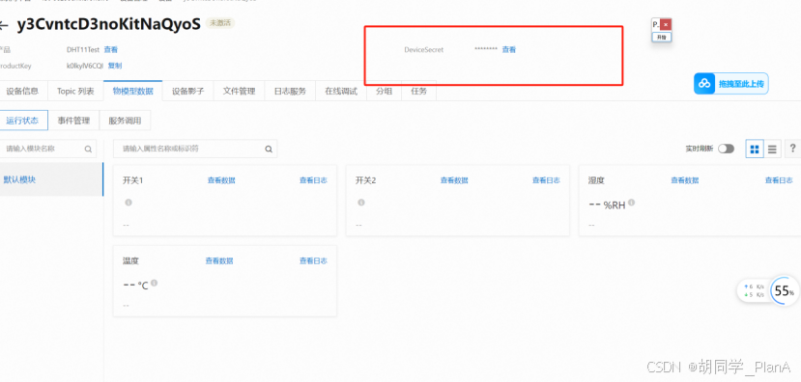The height and width of the screenshot is (382, 801).
Task: Click info icon next to °C
Action: pos(155,283)
